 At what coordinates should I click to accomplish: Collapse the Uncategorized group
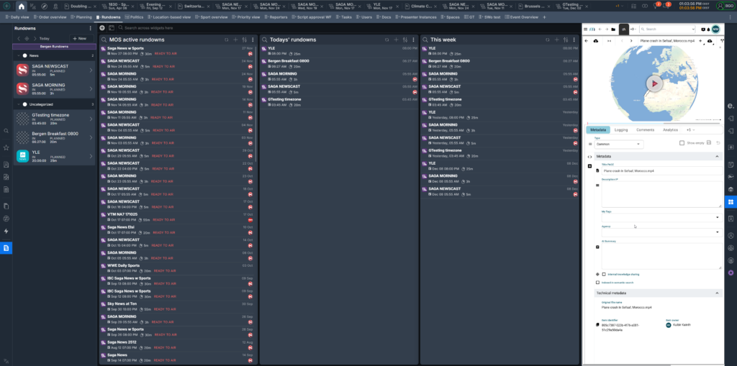(18, 104)
